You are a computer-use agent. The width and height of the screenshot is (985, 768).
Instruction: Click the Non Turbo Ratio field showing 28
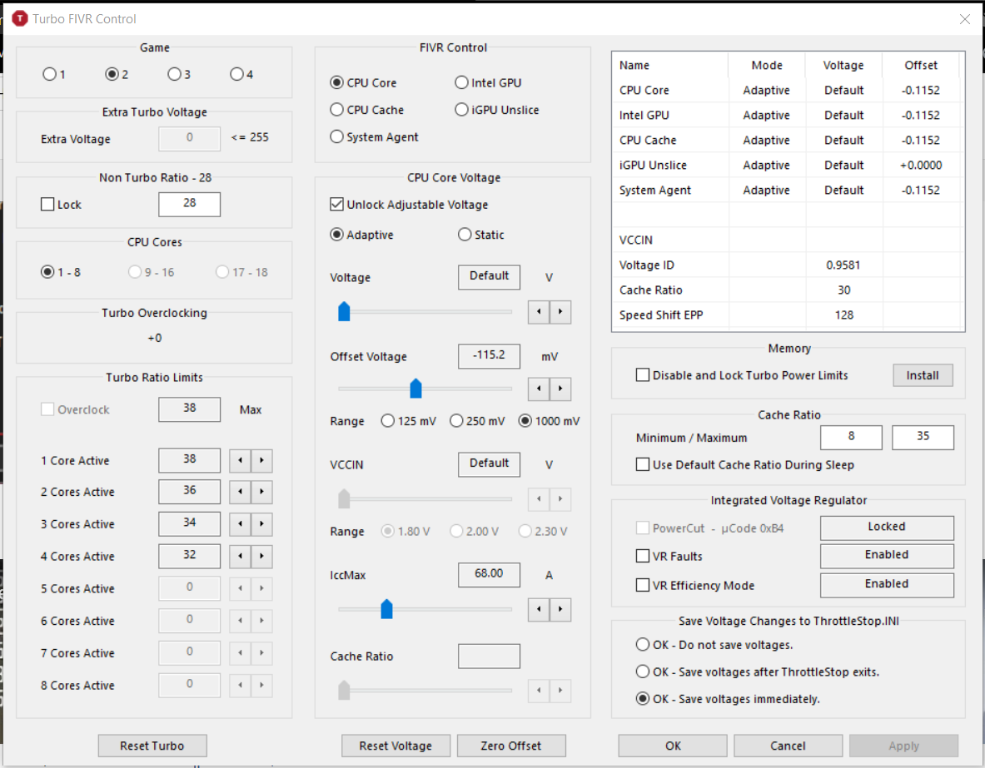pos(189,204)
